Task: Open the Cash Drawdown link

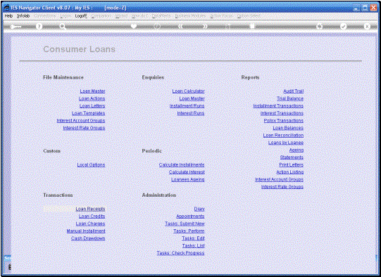Action: [88, 238]
